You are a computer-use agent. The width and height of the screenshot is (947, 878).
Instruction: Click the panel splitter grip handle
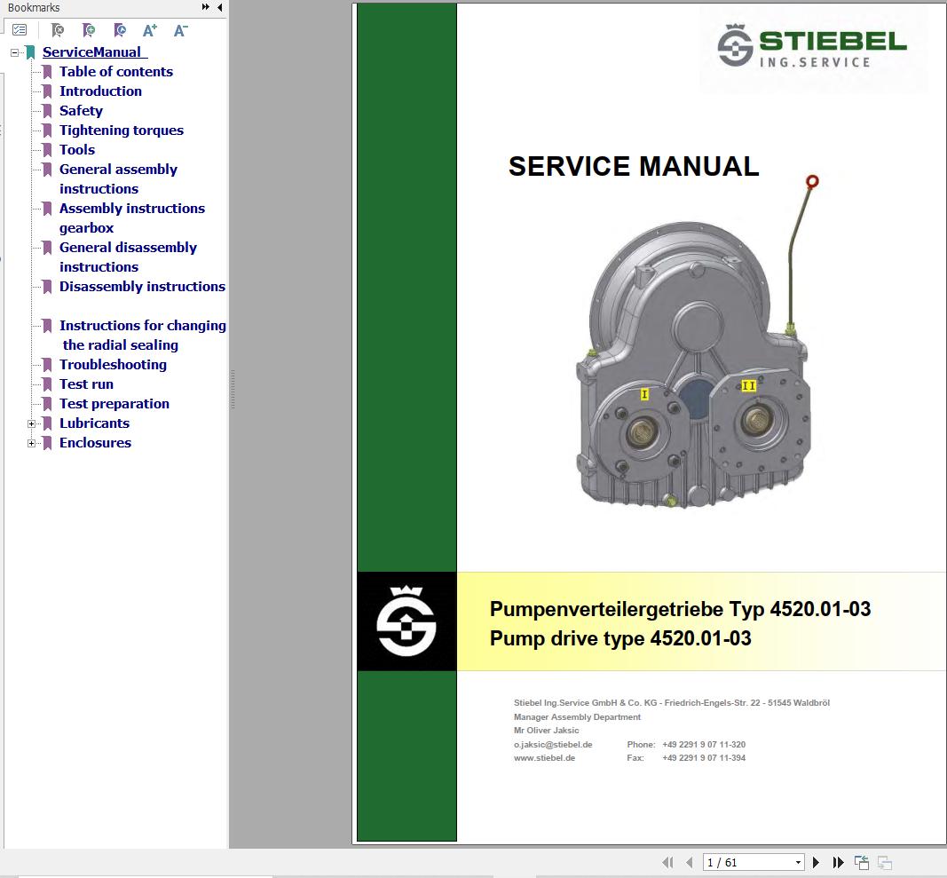tap(233, 390)
